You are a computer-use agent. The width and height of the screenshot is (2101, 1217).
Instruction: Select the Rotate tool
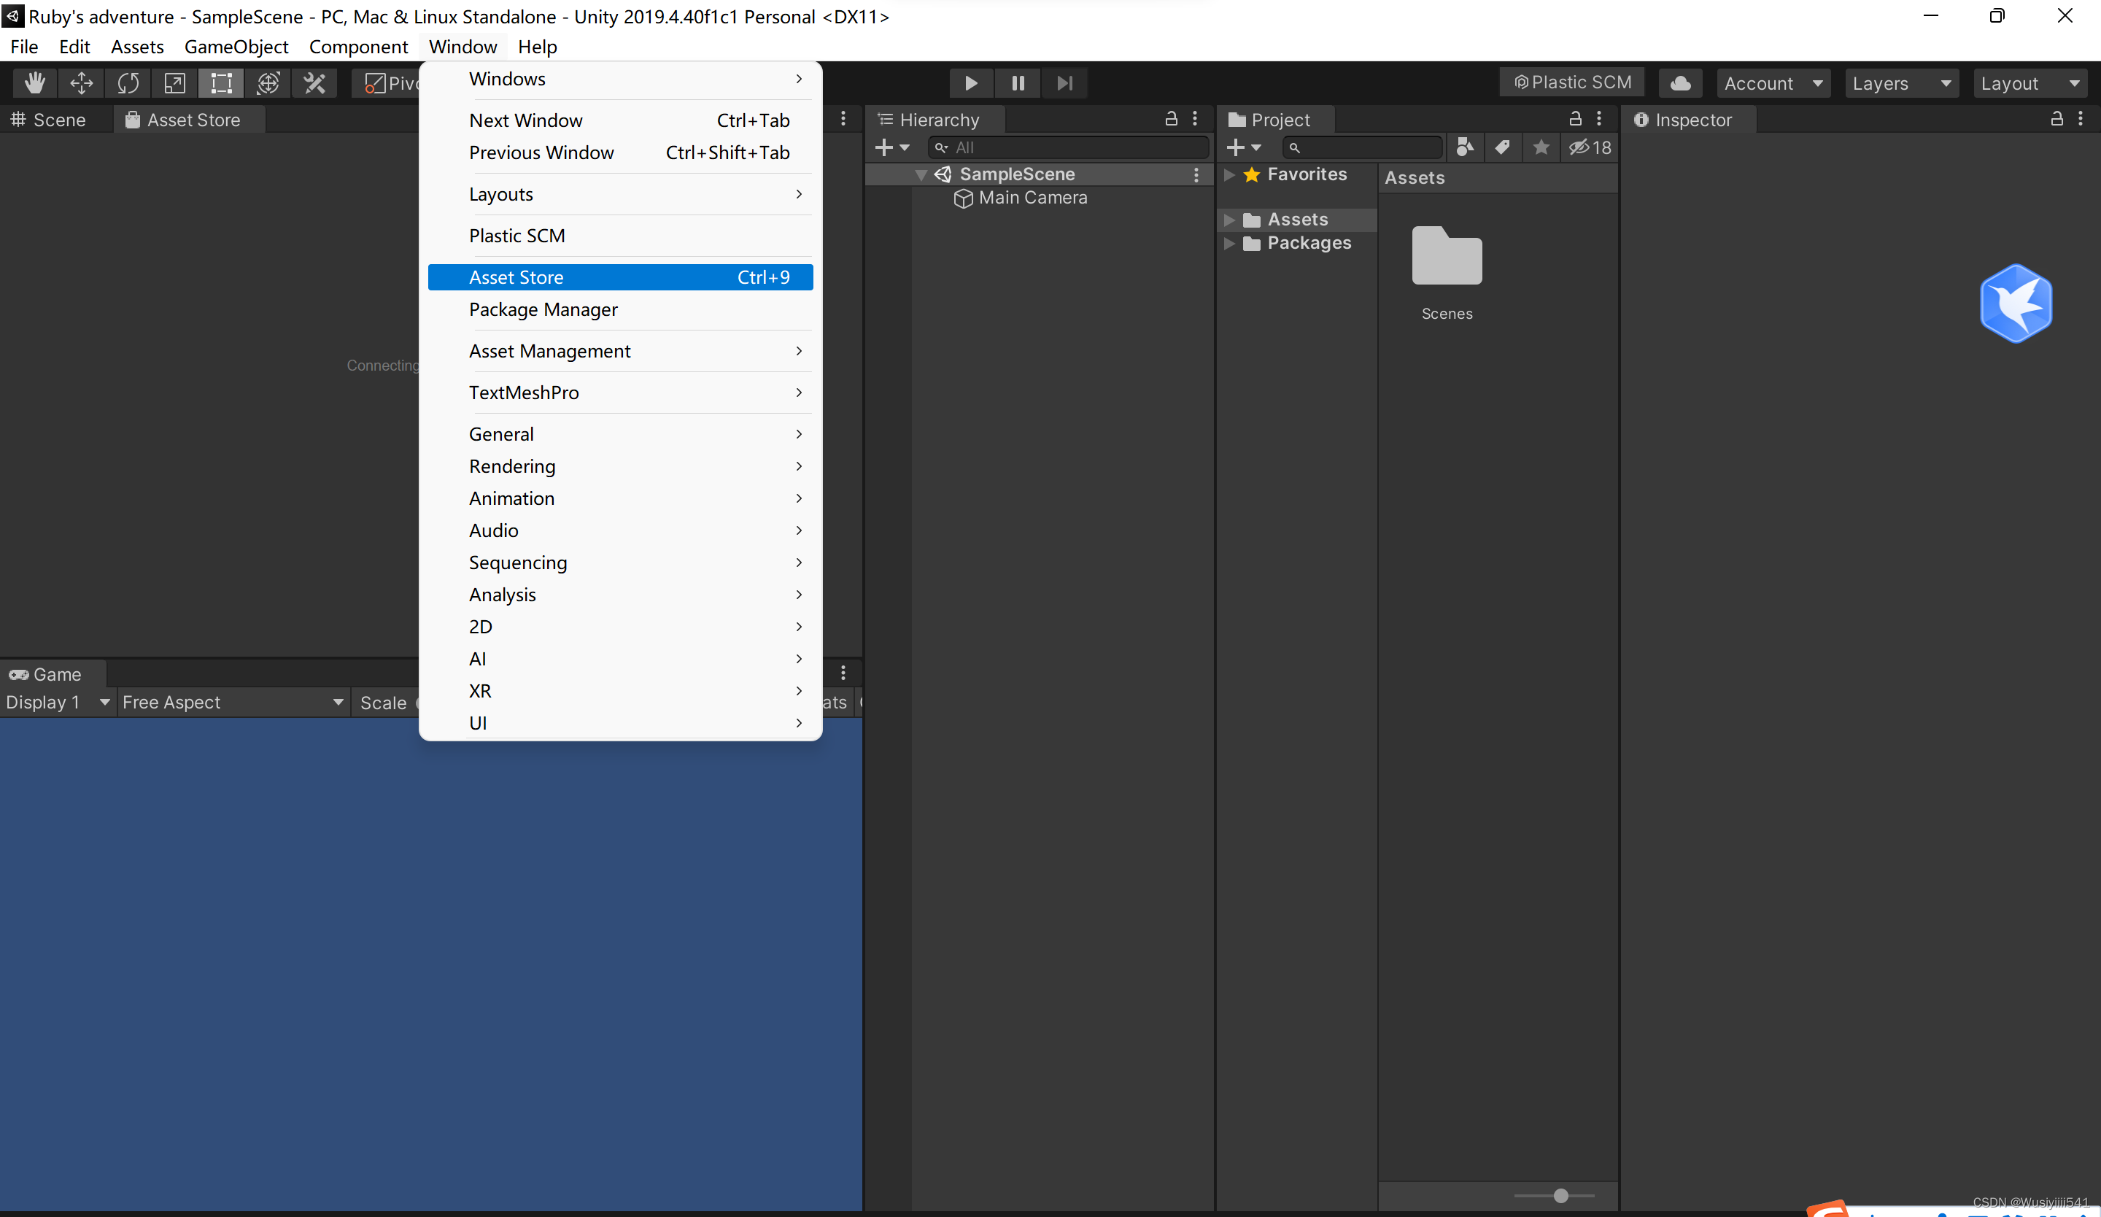tap(128, 82)
